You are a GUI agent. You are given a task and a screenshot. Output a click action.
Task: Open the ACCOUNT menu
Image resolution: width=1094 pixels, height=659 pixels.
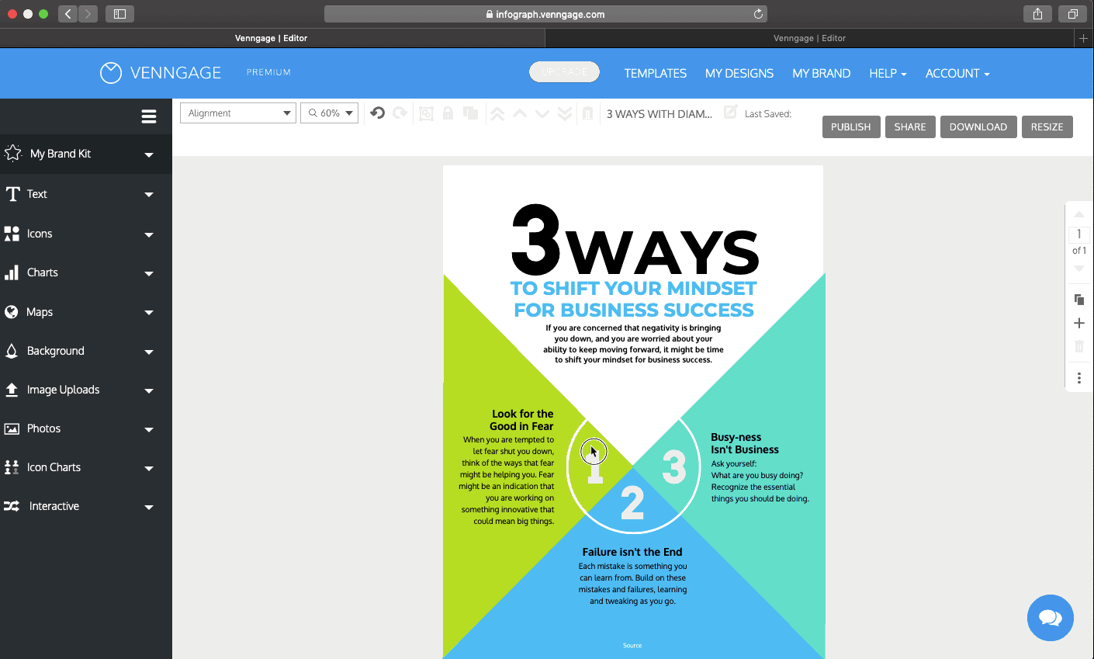(x=957, y=73)
